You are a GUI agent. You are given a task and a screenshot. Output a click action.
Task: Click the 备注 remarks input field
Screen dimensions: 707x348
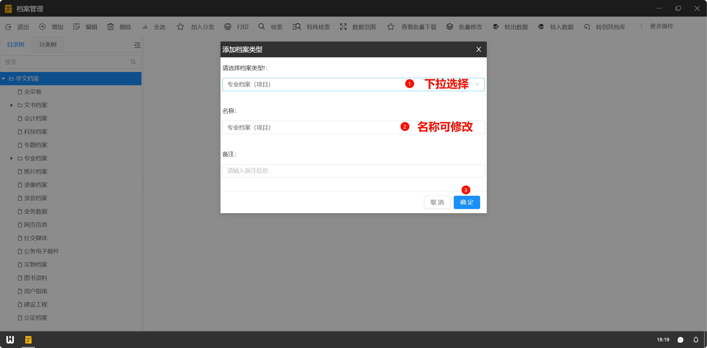(x=353, y=171)
